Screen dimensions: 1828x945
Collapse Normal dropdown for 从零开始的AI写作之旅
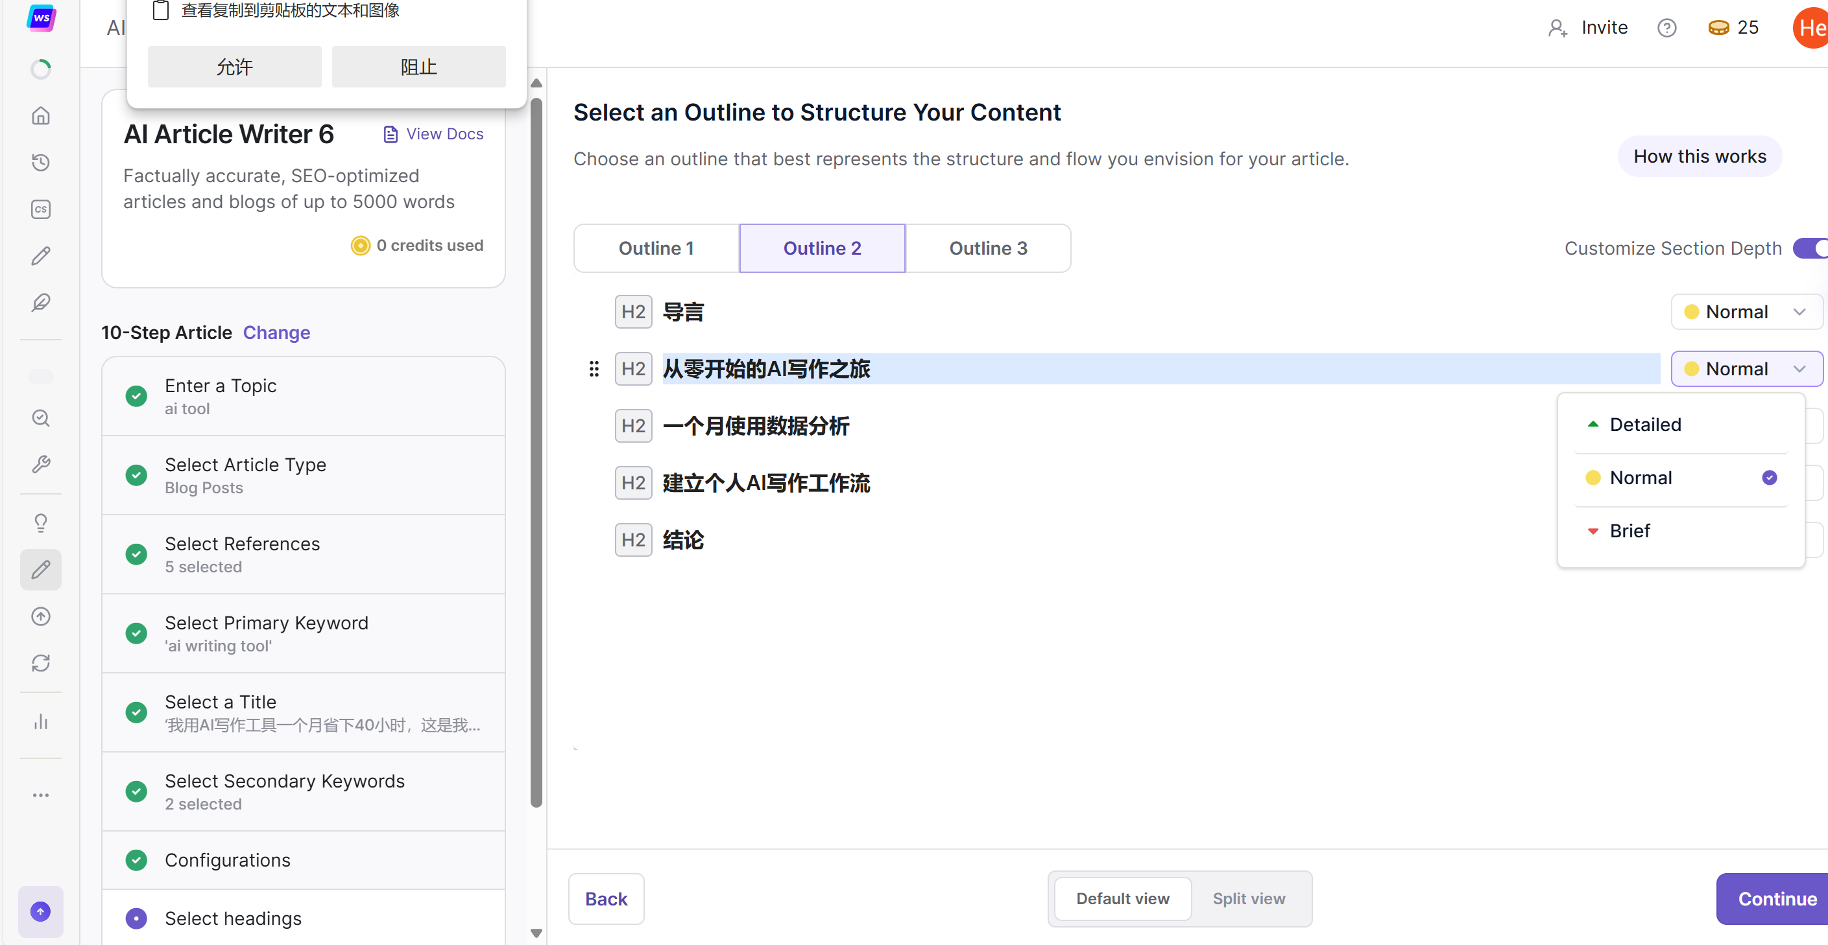pyautogui.click(x=1746, y=369)
